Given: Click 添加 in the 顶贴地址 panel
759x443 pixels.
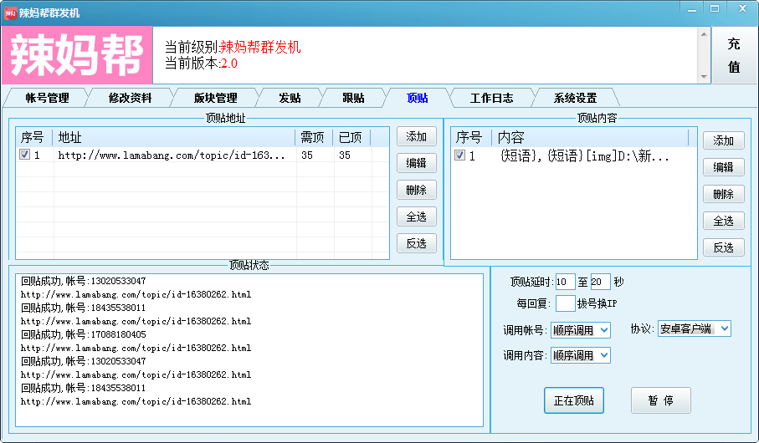Looking at the screenshot, I should tap(416, 136).
